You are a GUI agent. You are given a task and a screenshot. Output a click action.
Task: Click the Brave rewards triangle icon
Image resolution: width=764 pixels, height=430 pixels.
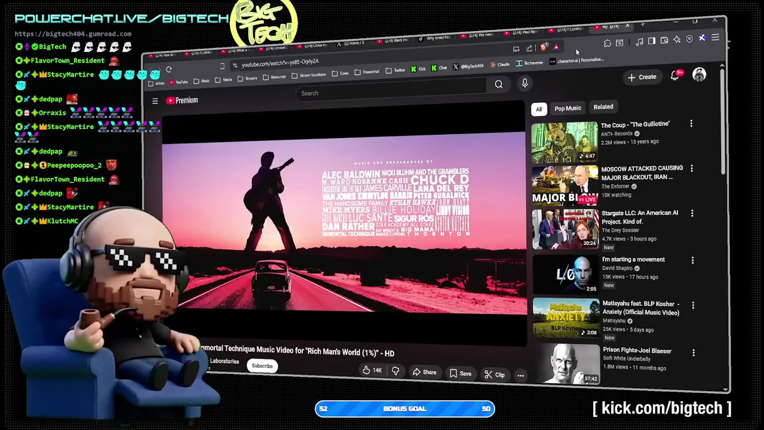(x=556, y=47)
